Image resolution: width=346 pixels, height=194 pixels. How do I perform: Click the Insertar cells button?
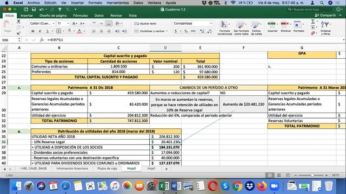[x=272, y=27]
